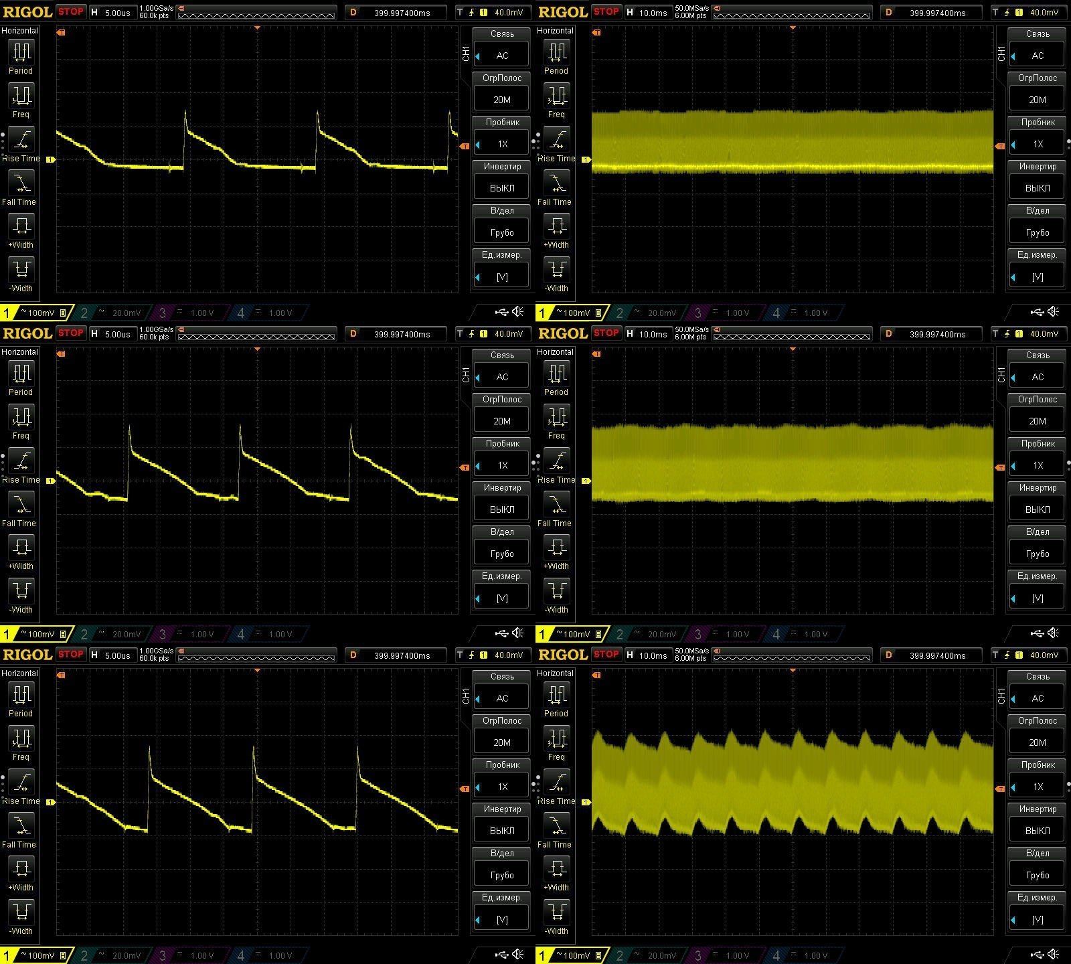Toggle the red STOP indicator in the middle-left scope
The height and width of the screenshot is (964, 1071).
[x=70, y=333]
